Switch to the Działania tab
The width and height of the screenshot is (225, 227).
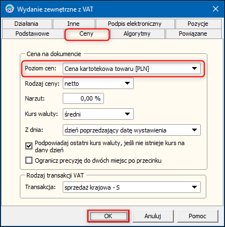click(x=26, y=24)
